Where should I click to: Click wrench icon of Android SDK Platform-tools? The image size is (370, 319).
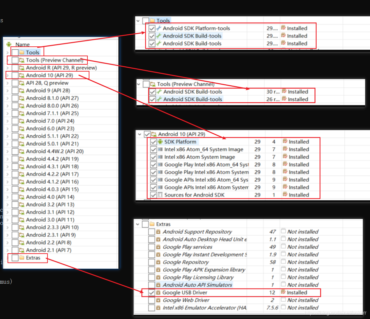159,28
